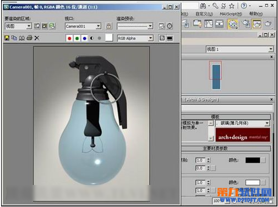Toggle the alpha channel display
This screenshot has width=278, height=207.
point(92,38)
